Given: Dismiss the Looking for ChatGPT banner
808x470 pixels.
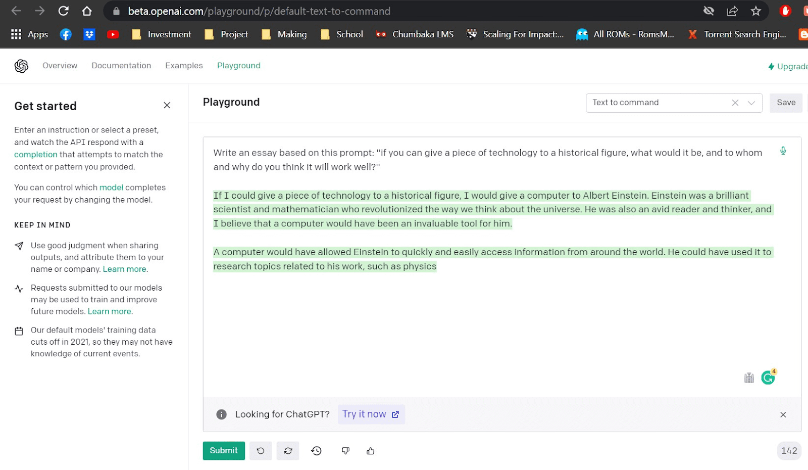Looking at the screenshot, I should (783, 414).
